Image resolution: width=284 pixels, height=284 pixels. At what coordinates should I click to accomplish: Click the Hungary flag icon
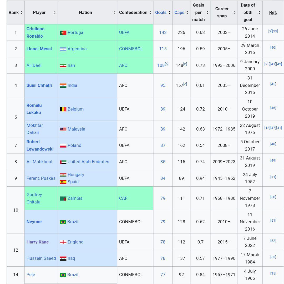pyautogui.click(x=63, y=175)
